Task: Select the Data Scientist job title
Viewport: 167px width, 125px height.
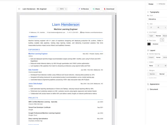Action: (x=33, y=70)
